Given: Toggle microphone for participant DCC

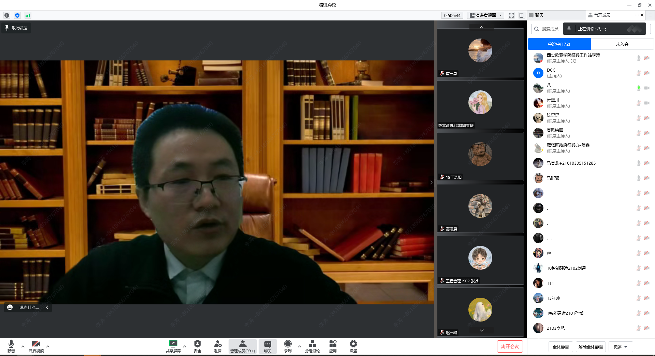Looking at the screenshot, I should click(638, 73).
